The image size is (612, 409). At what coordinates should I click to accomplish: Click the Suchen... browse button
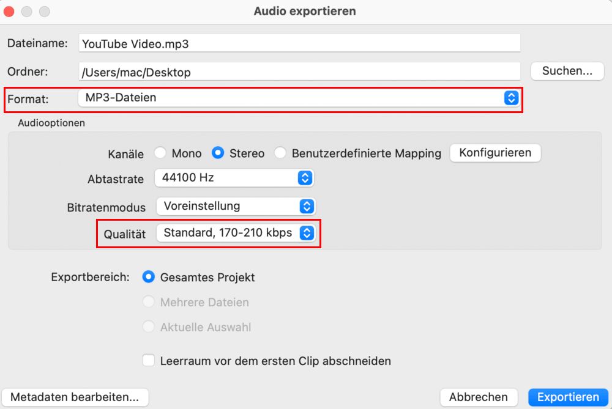point(567,71)
